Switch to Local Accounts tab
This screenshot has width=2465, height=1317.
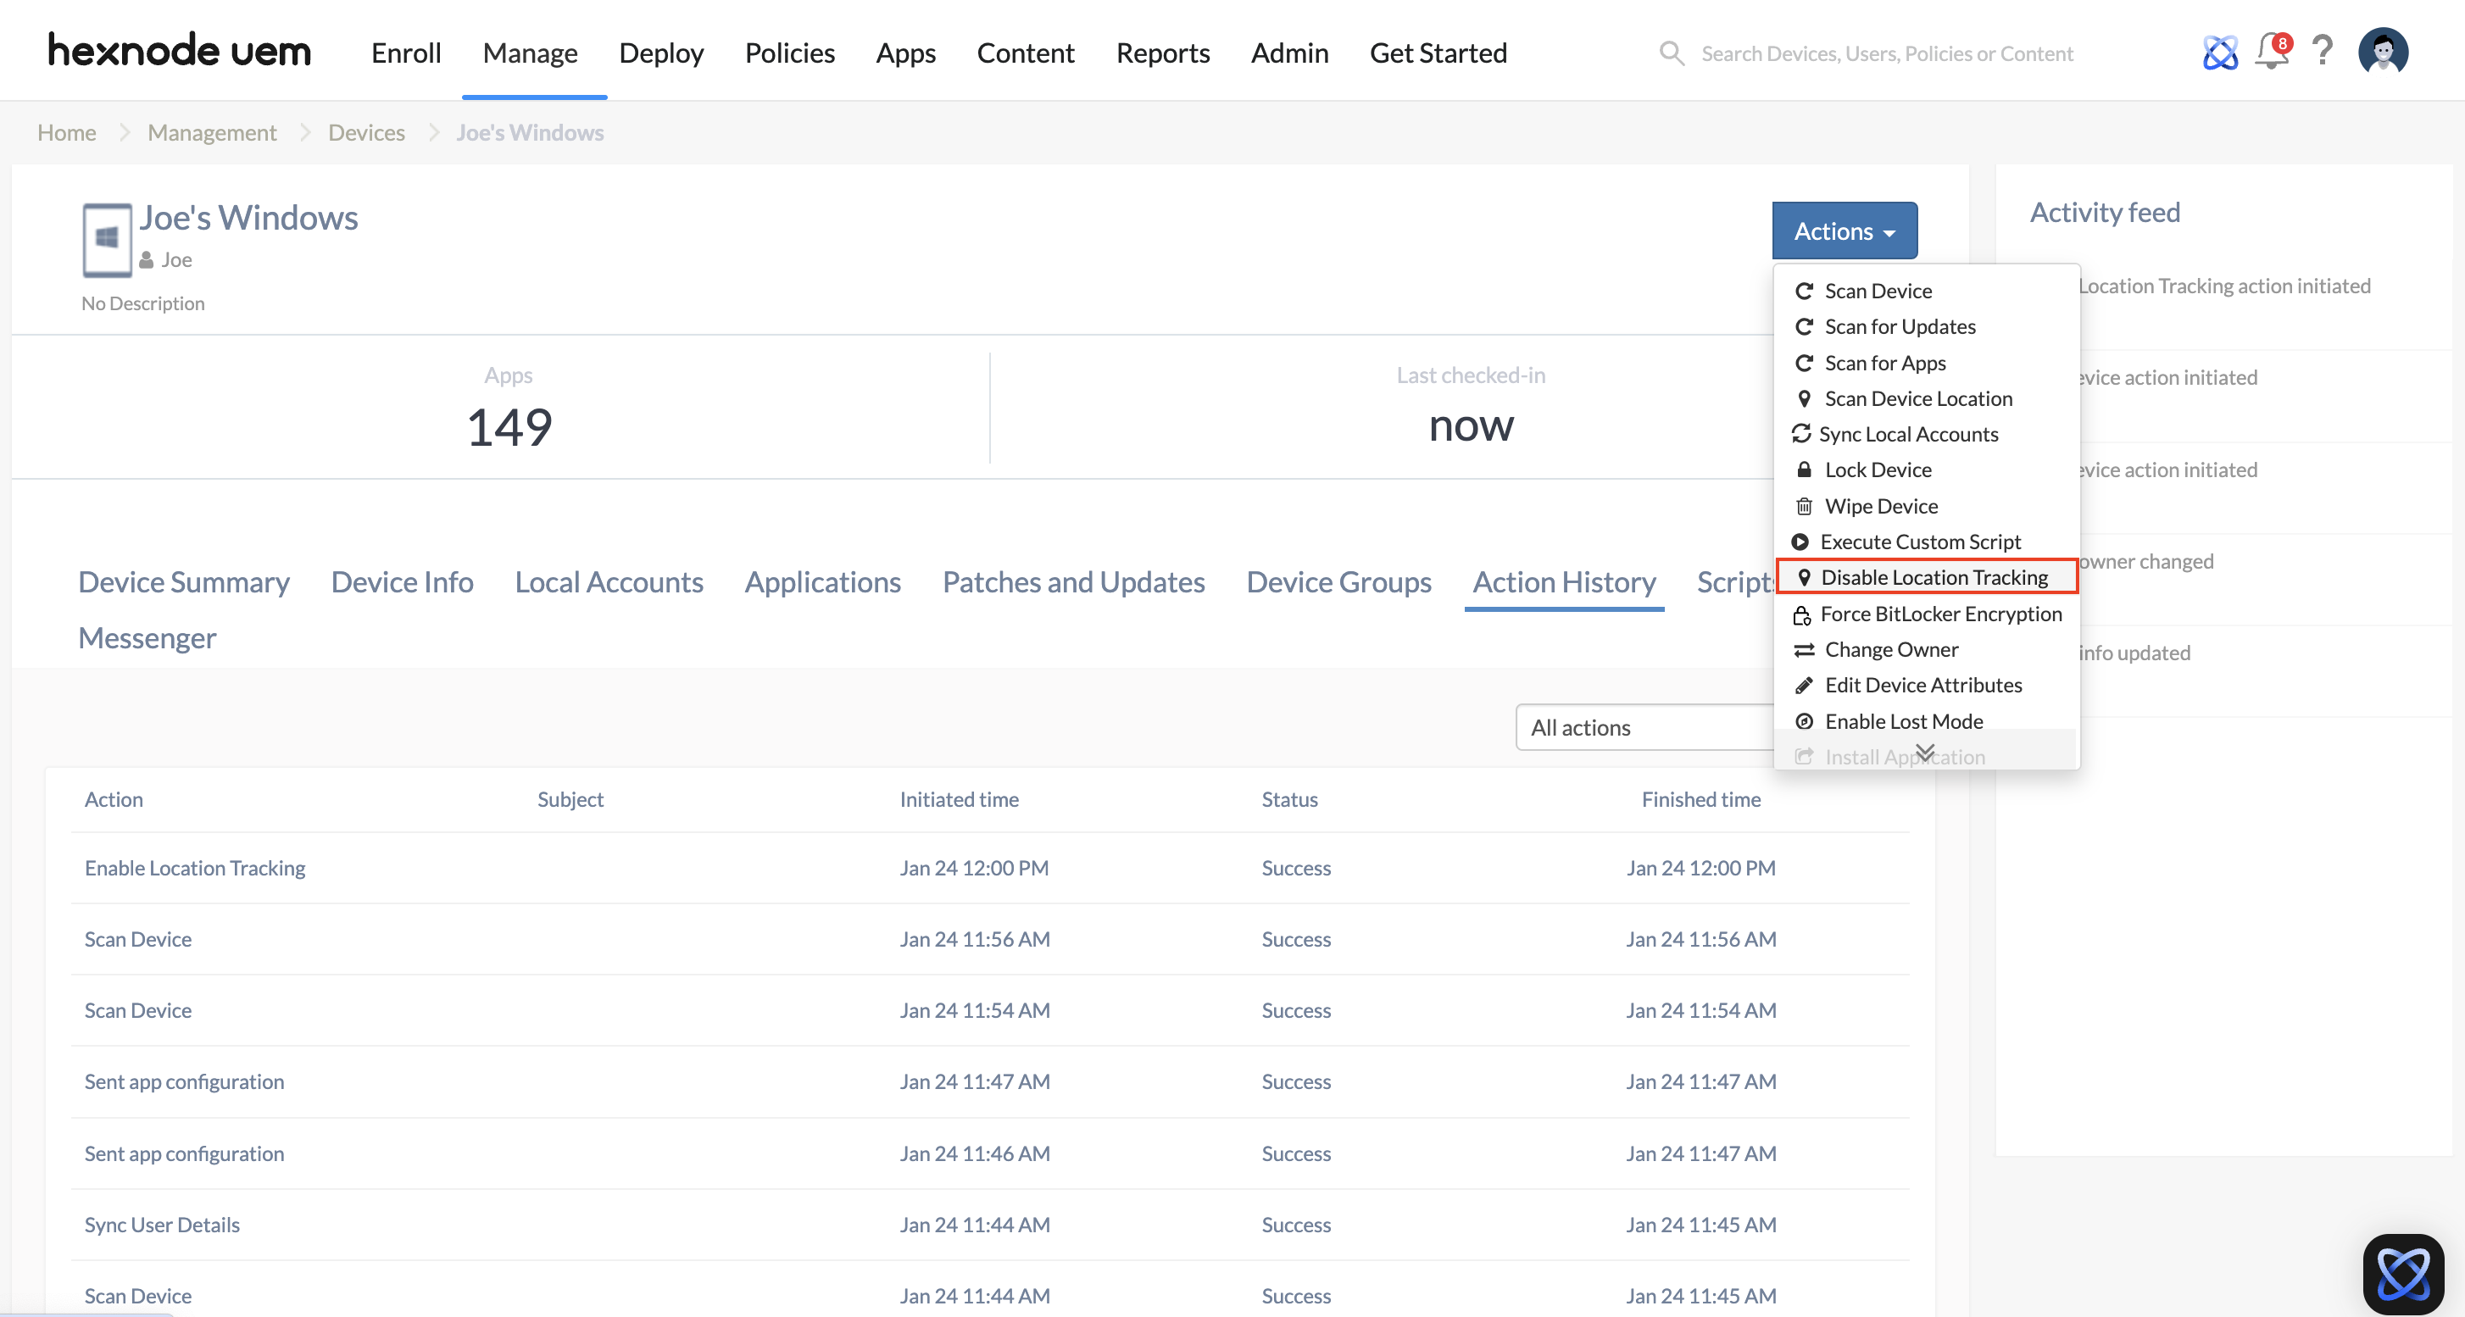[x=609, y=581]
